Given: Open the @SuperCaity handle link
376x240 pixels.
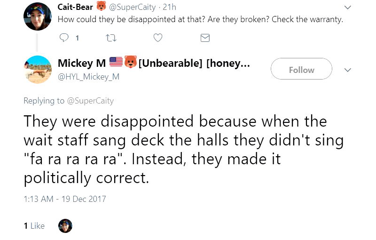Looking at the screenshot, I should pyautogui.click(x=133, y=7).
